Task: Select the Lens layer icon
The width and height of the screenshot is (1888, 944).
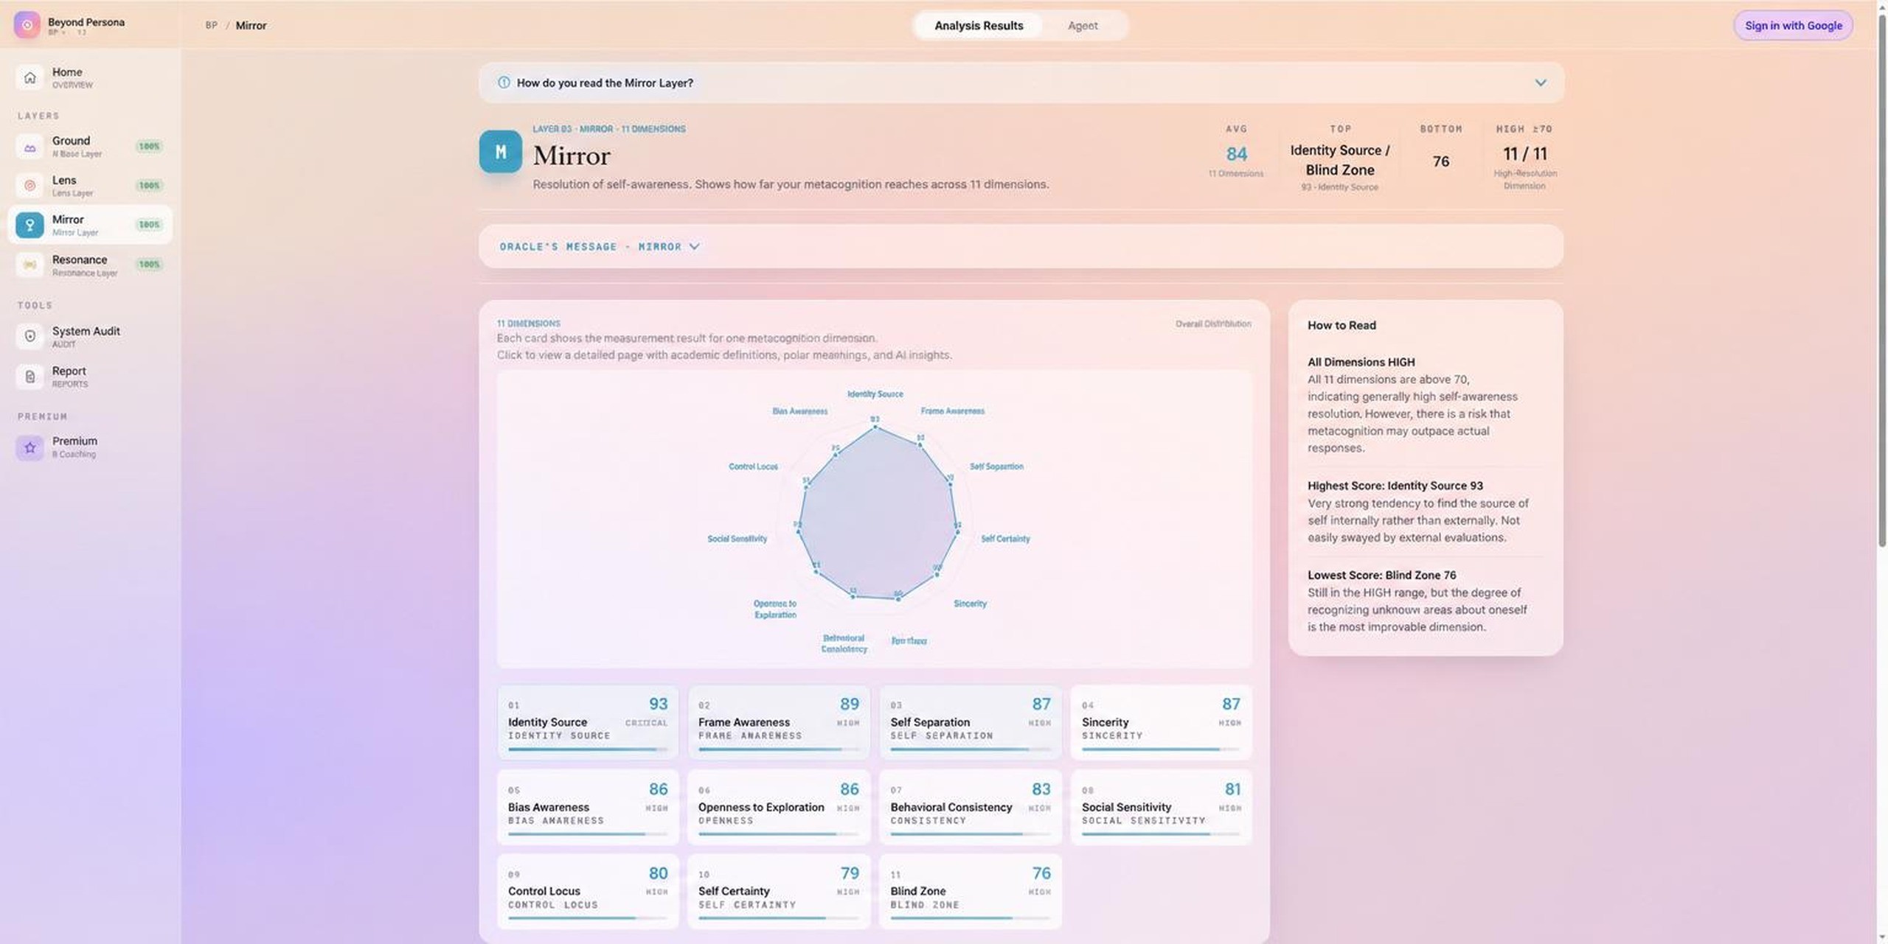Action: point(29,186)
